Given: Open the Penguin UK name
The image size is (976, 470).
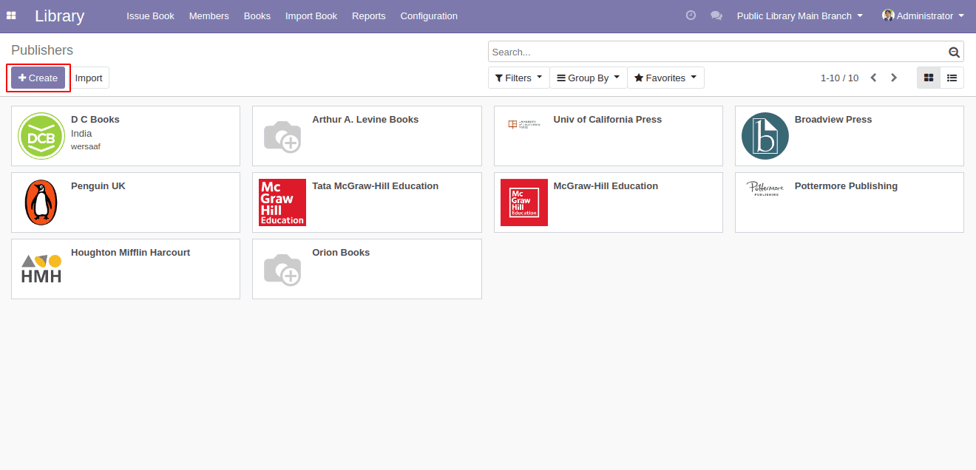Looking at the screenshot, I should (98, 186).
